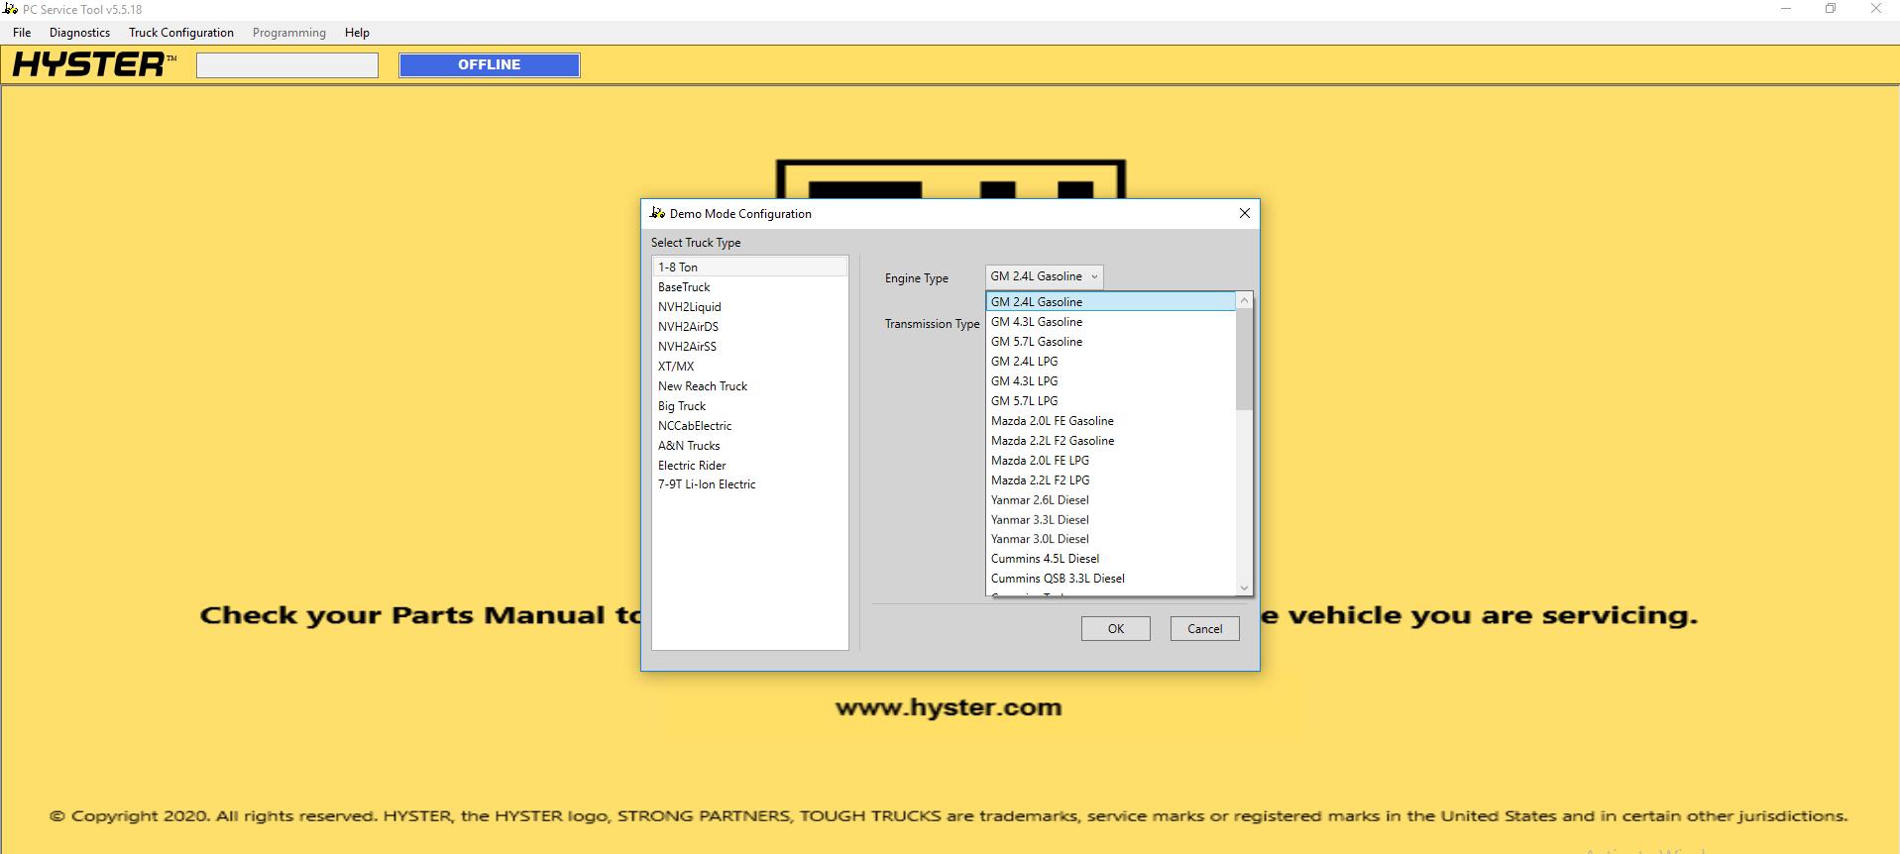Click the engine list scrollbar thumb
Screen dimensions: 1900x854
[1245, 359]
